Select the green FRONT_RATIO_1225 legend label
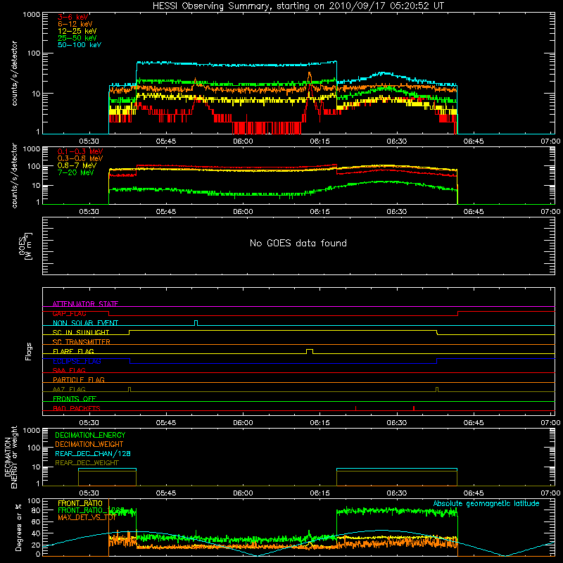Viewport: 563px width, 563px height. pyautogui.click(x=91, y=510)
